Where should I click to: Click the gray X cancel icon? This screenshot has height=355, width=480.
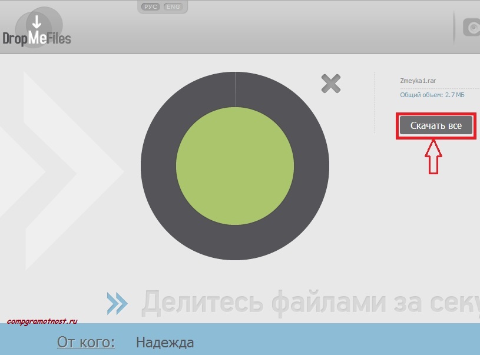[331, 84]
